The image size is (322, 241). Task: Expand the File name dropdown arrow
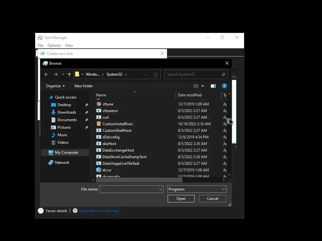pos(161,189)
